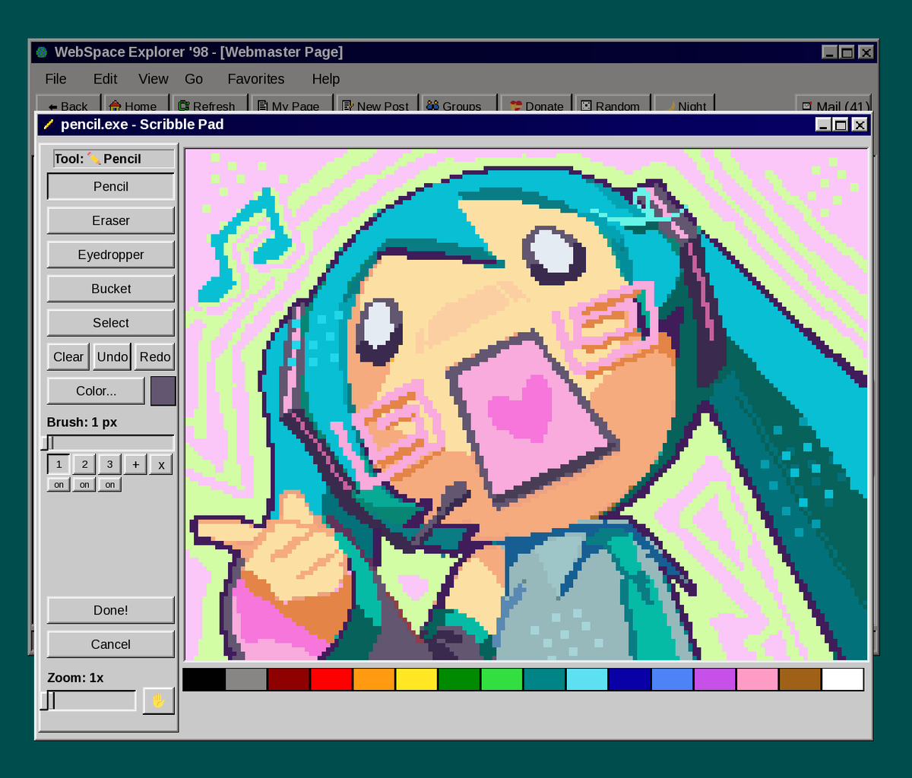Switch to Night mode in WebSpace Explorer

[x=684, y=105]
